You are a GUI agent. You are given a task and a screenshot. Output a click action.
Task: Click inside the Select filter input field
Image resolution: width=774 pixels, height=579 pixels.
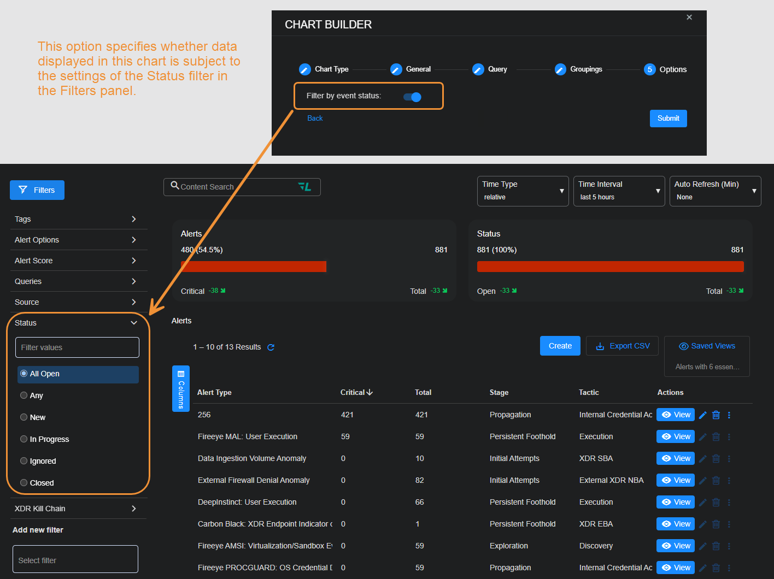75,559
